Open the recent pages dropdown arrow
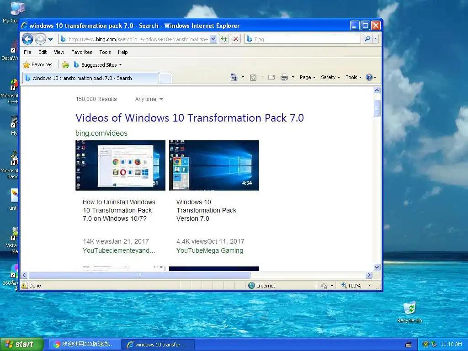Screen dimensions: 468x351 [50, 39]
